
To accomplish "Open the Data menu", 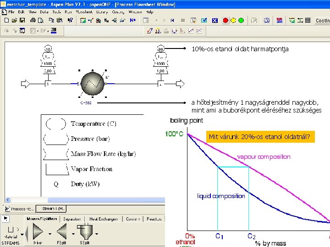I will [x=44, y=12].
